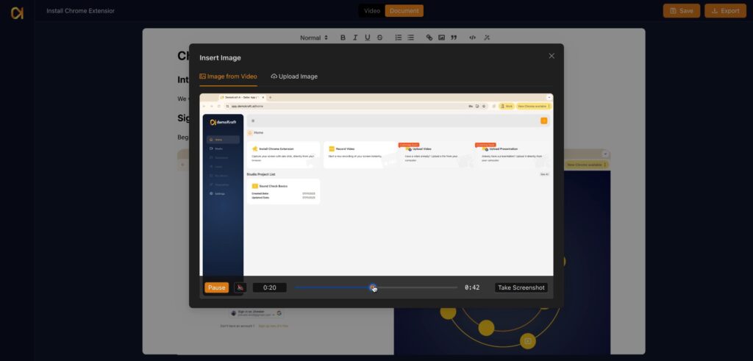Apply italic formatting from the toolbar

pos(355,37)
